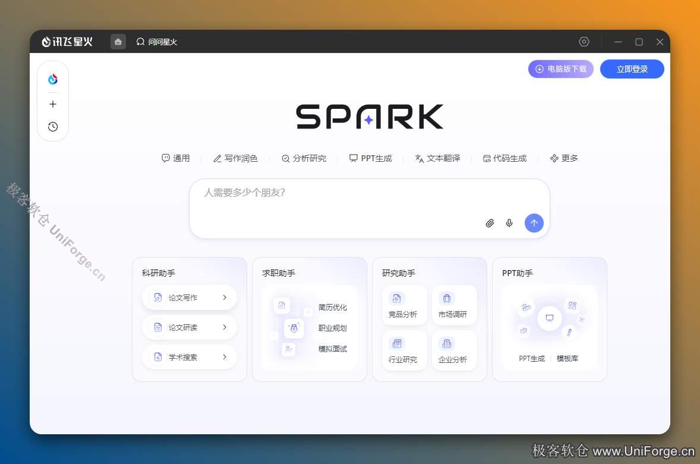Image resolution: width=700 pixels, height=464 pixels.
Task: Expand 学术搜索 chevron arrow
Action: (x=225, y=357)
